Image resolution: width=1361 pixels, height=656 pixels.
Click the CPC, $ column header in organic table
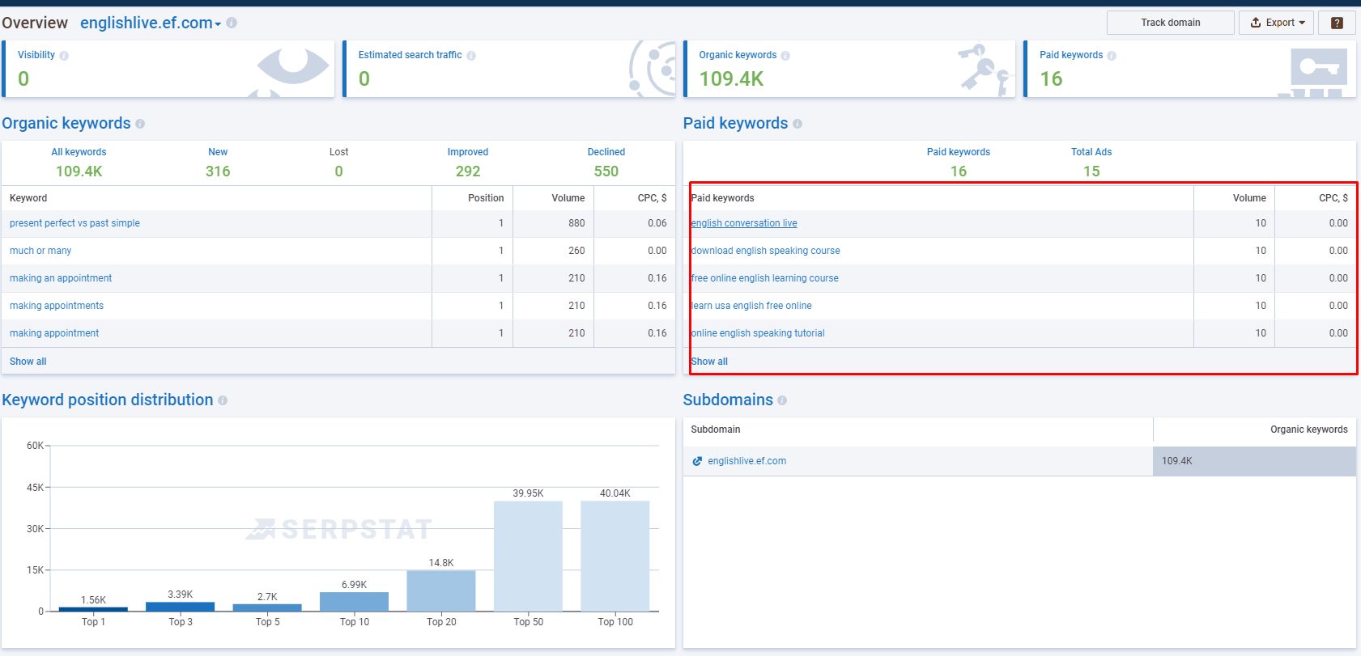(653, 198)
